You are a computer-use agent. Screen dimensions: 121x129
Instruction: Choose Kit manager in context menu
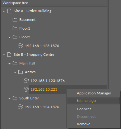tap(93, 101)
